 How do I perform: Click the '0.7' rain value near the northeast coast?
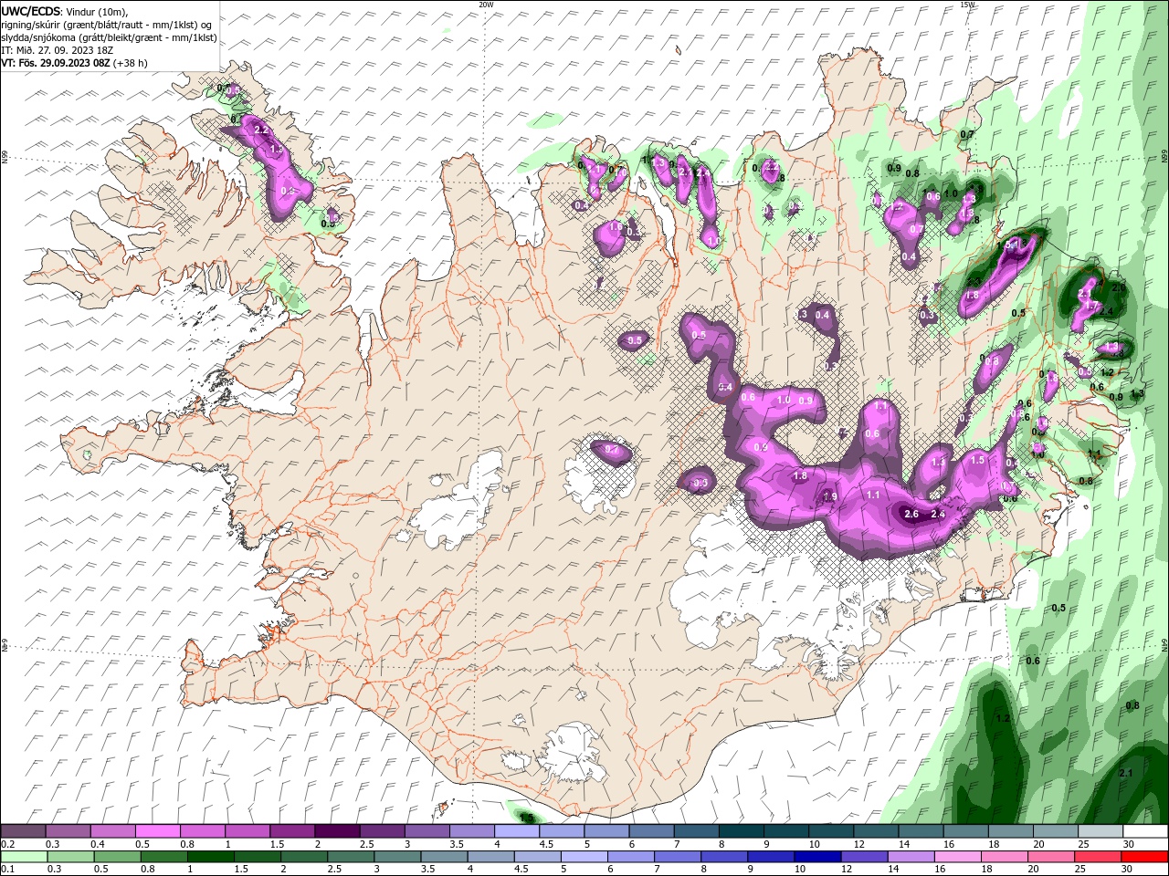(967, 134)
